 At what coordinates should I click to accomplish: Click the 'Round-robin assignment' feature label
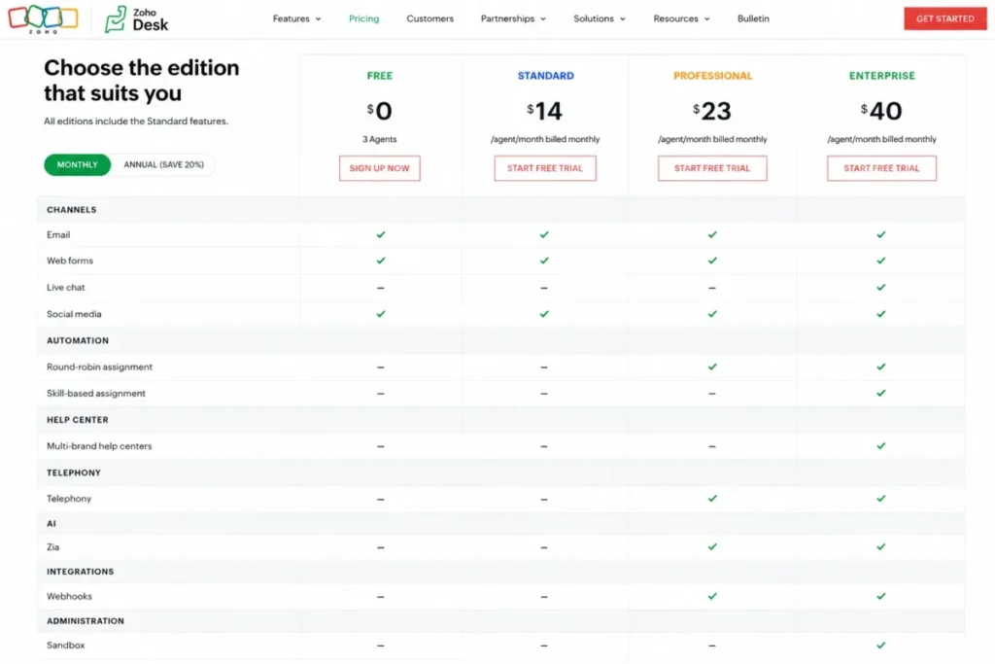tap(100, 367)
